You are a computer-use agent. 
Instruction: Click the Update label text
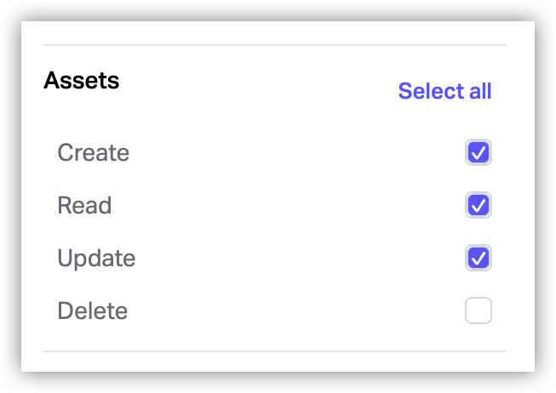point(96,258)
